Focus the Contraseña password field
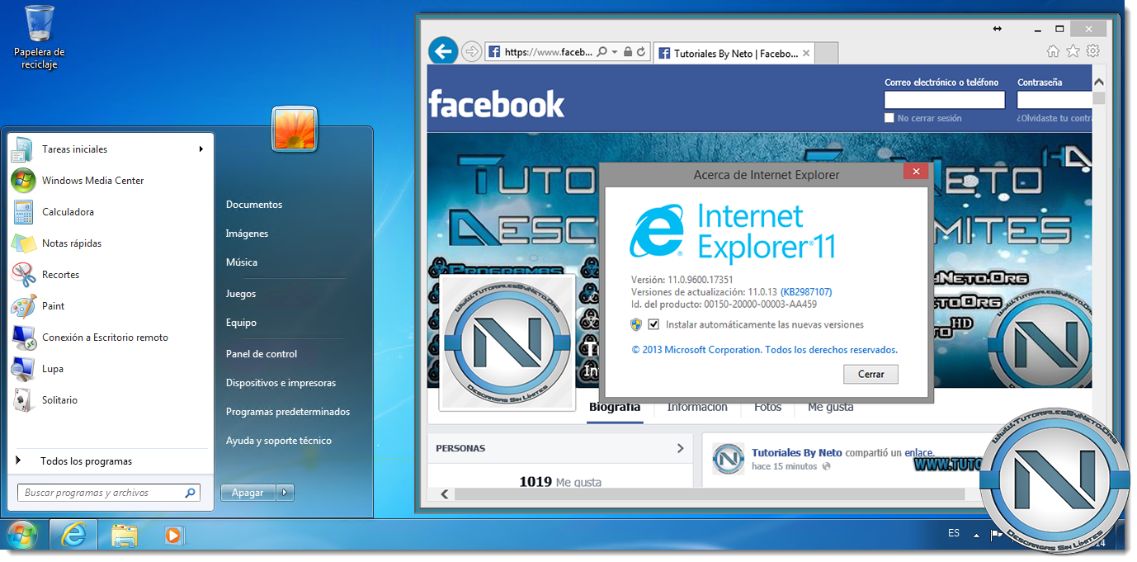Screen dimensions: 1137x562 point(1054,100)
